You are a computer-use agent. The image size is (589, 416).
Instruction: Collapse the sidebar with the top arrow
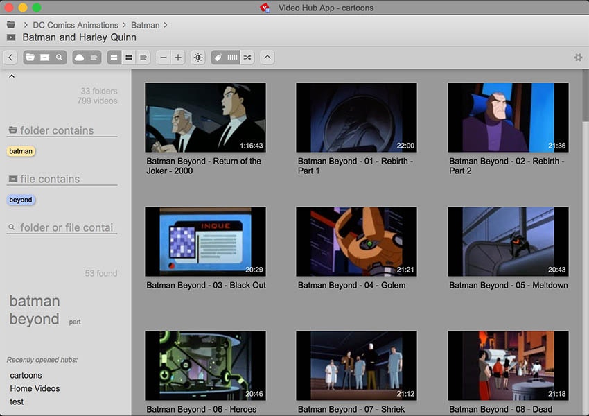pos(11,75)
